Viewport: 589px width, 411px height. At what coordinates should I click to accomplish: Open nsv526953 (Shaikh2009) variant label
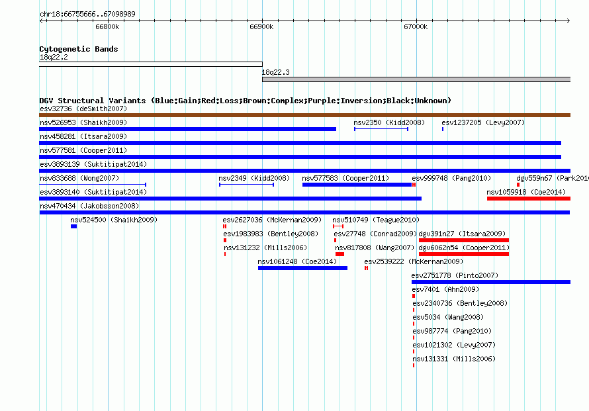tap(83, 123)
